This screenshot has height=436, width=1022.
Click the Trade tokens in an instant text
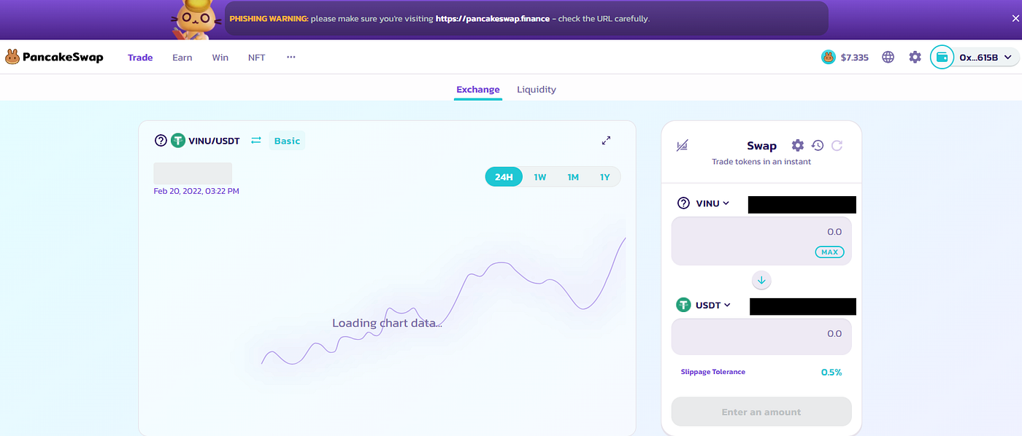click(x=761, y=162)
